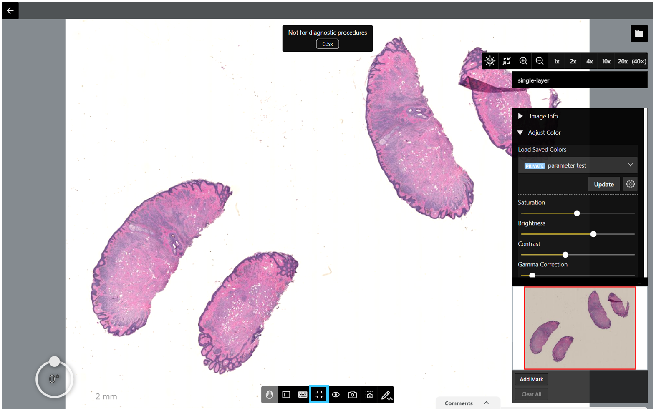The image size is (656, 411).
Task: Open image adjustment settings wheel icon
Action: [490, 61]
